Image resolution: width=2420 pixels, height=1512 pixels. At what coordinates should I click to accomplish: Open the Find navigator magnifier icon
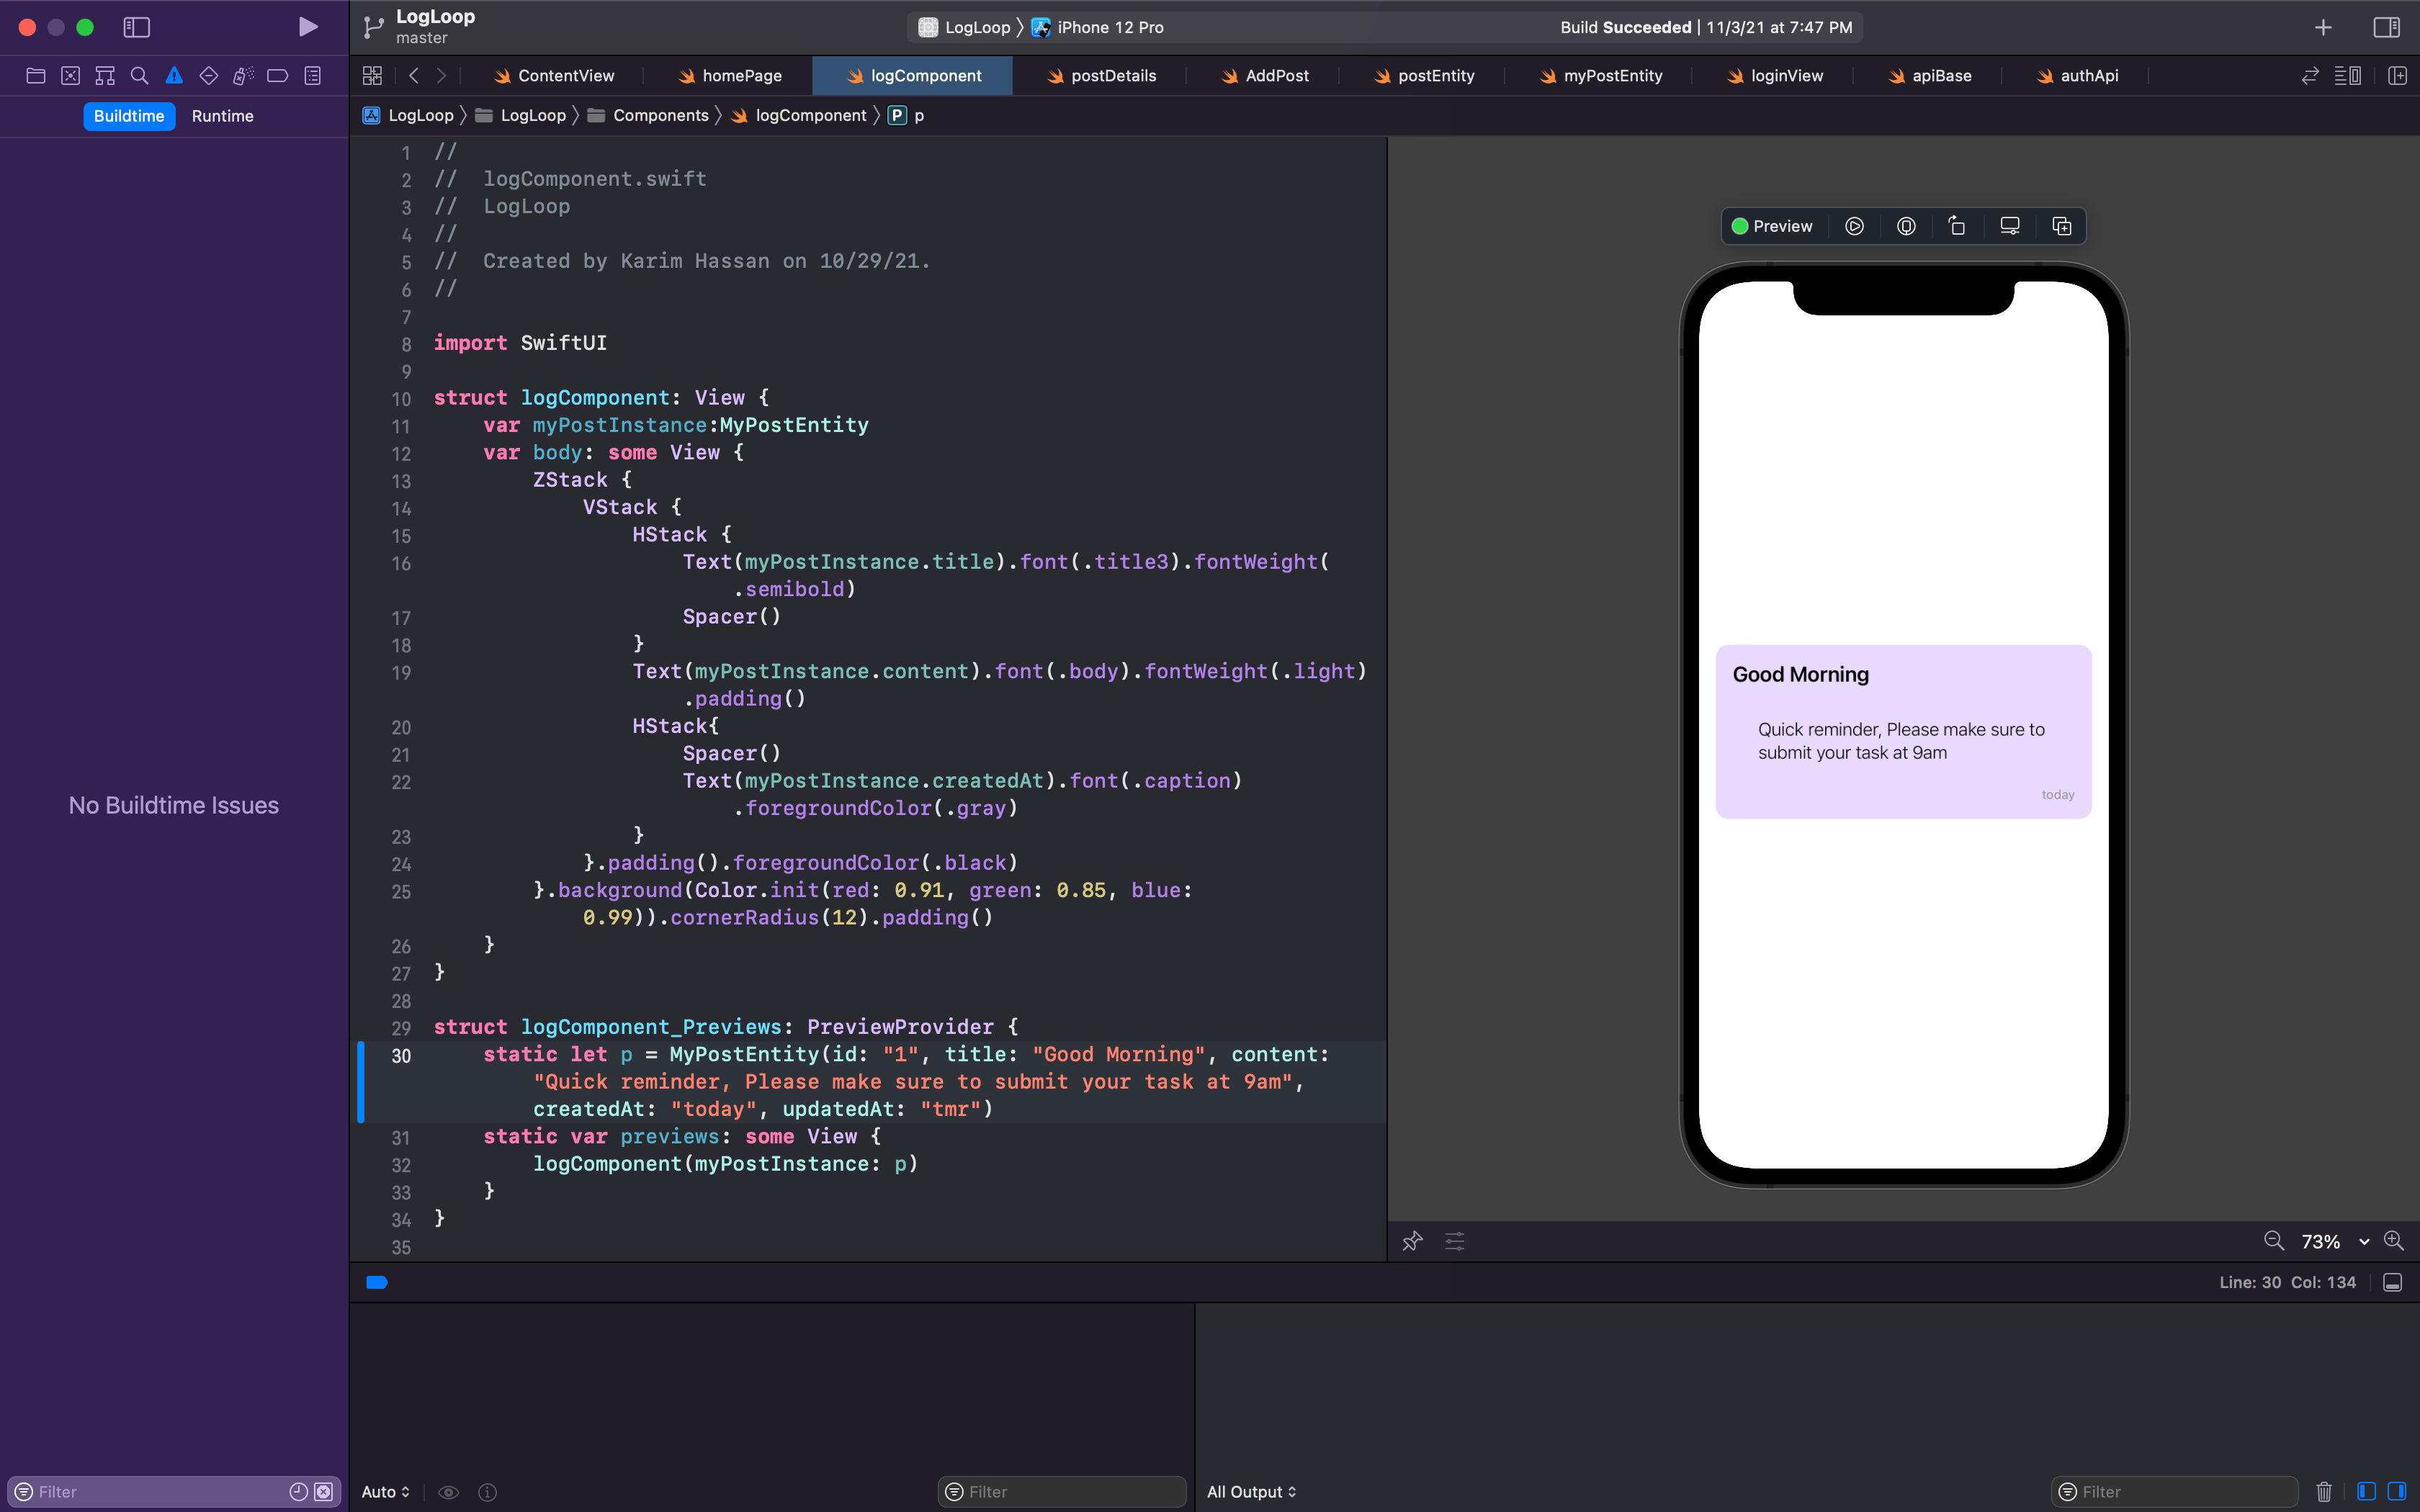(139, 76)
